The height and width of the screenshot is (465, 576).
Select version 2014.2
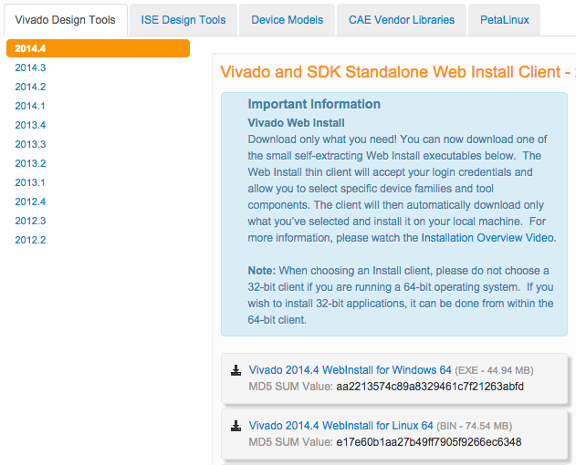pos(30,87)
